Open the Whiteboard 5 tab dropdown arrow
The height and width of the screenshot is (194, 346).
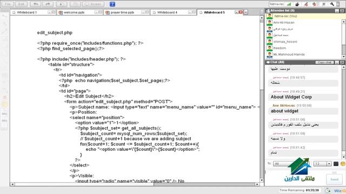[x=237, y=12]
